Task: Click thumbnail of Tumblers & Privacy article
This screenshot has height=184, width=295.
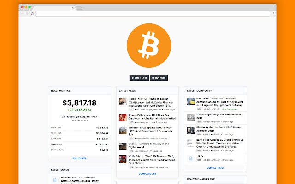Action: pyautogui.click(x=123, y=146)
